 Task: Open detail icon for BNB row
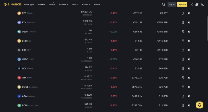pyautogui.click(x=183, y=41)
